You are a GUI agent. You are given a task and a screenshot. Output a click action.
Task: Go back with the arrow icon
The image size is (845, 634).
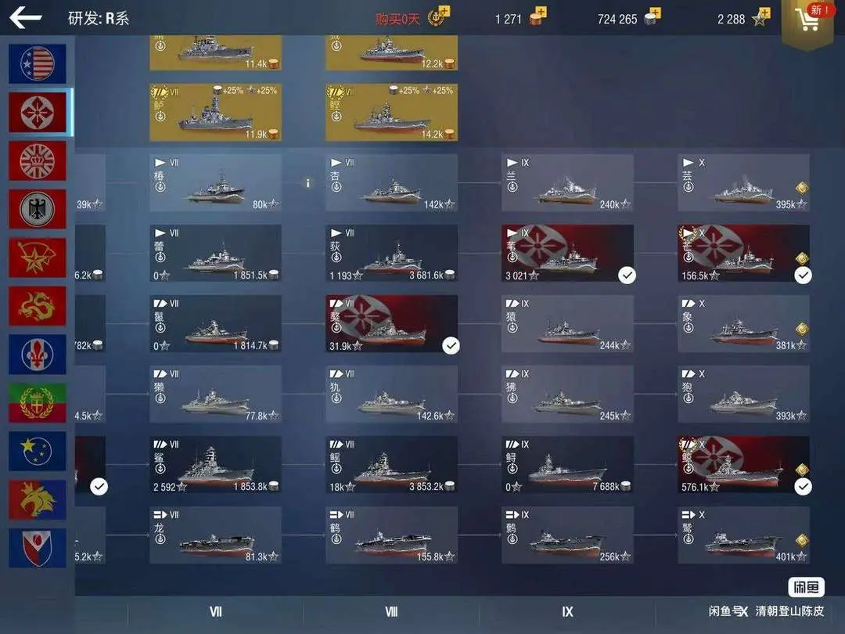tap(25, 18)
